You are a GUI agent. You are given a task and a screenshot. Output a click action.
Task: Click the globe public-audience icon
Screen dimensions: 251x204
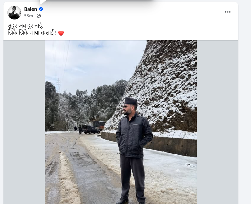click(x=39, y=16)
